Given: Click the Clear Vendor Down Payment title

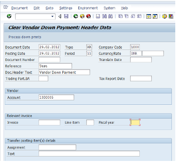Looking at the screenshot, I should (60, 27).
